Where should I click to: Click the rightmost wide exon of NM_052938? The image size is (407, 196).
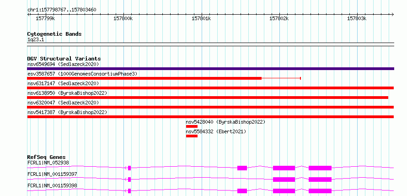tap(320, 168)
